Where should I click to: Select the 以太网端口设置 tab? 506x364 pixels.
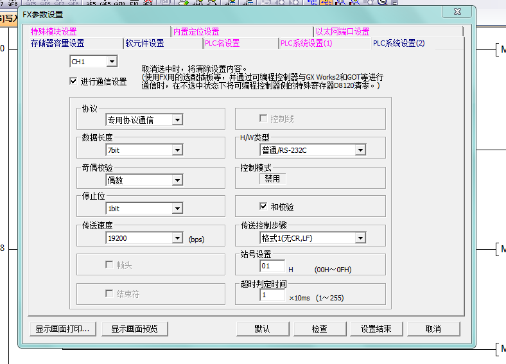[x=342, y=31]
